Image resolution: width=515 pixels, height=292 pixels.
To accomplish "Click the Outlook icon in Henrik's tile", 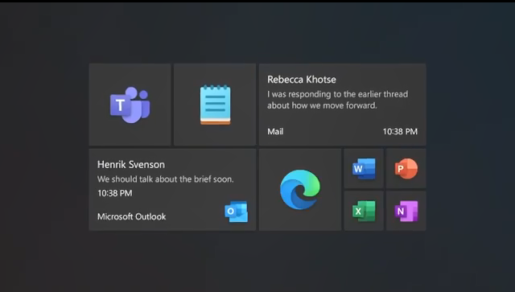I will pos(236,212).
